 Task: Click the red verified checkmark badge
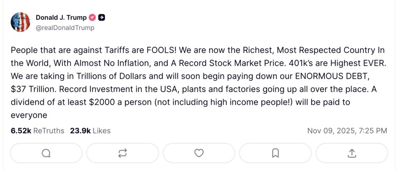pos(93,17)
